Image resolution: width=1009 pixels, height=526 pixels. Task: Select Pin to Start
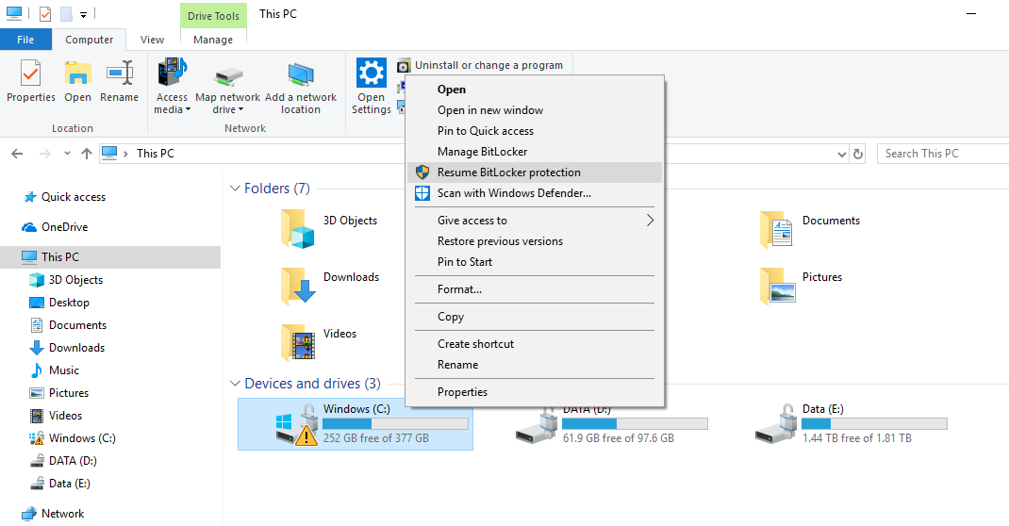point(535,262)
